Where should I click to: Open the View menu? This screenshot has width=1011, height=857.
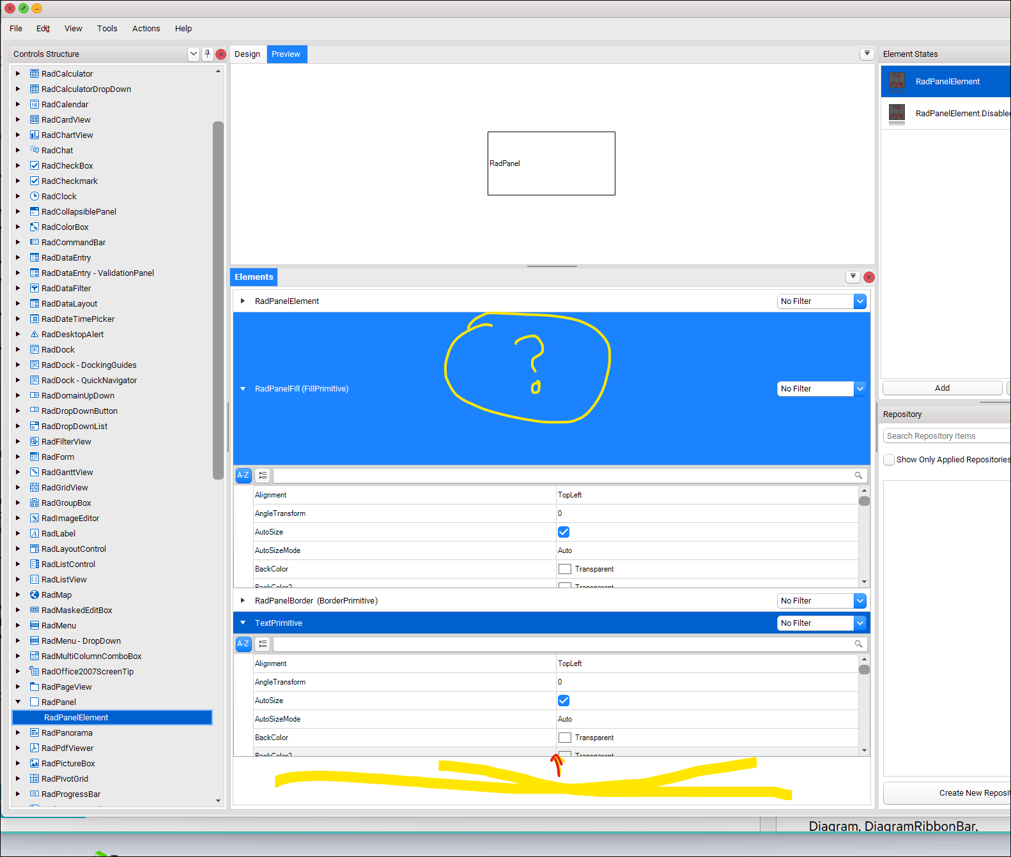(x=73, y=29)
